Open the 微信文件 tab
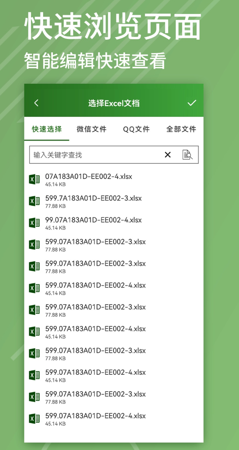239x450 pixels. click(91, 129)
